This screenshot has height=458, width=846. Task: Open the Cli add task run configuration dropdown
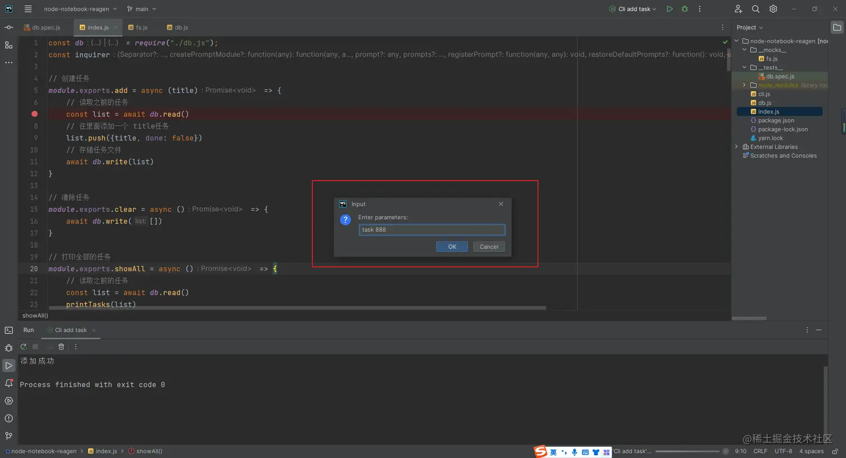(x=633, y=9)
